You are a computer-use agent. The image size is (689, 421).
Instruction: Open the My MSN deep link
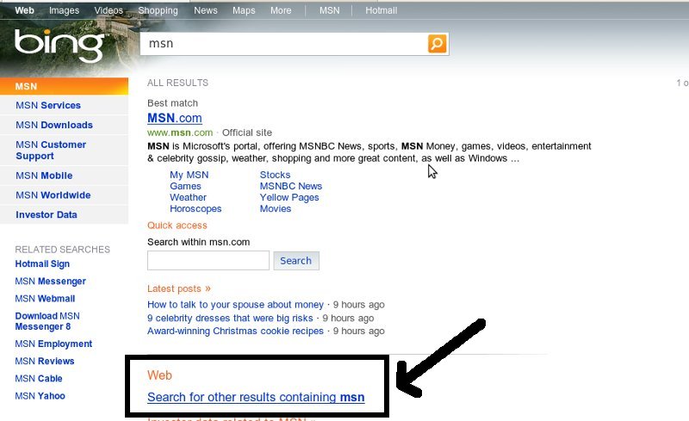pos(189,175)
